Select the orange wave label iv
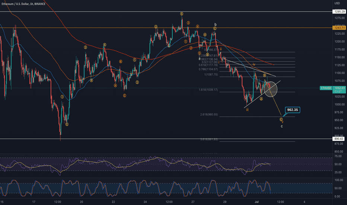347x205 pixels. point(254,64)
